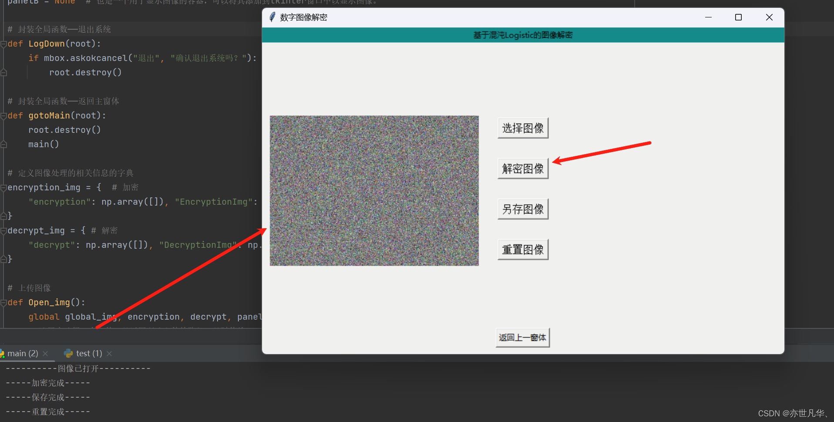834x422 pixels.
Task: Close the 数字图像解密 window
Action: coord(769,17)
